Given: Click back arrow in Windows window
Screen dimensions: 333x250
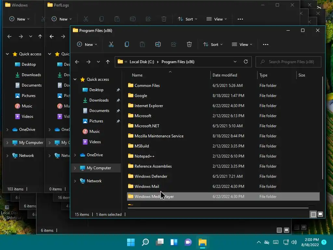Looking at the screenshot, I should coord(9,36).
